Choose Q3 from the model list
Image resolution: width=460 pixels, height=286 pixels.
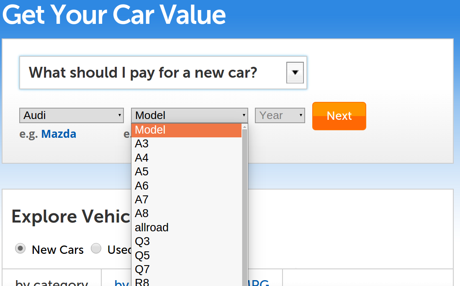(186, 241)
